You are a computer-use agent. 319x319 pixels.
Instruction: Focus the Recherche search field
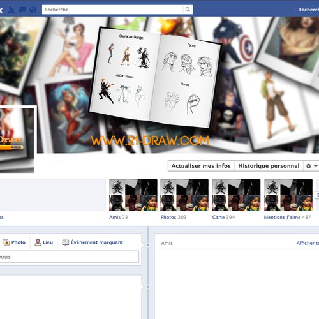117,10
